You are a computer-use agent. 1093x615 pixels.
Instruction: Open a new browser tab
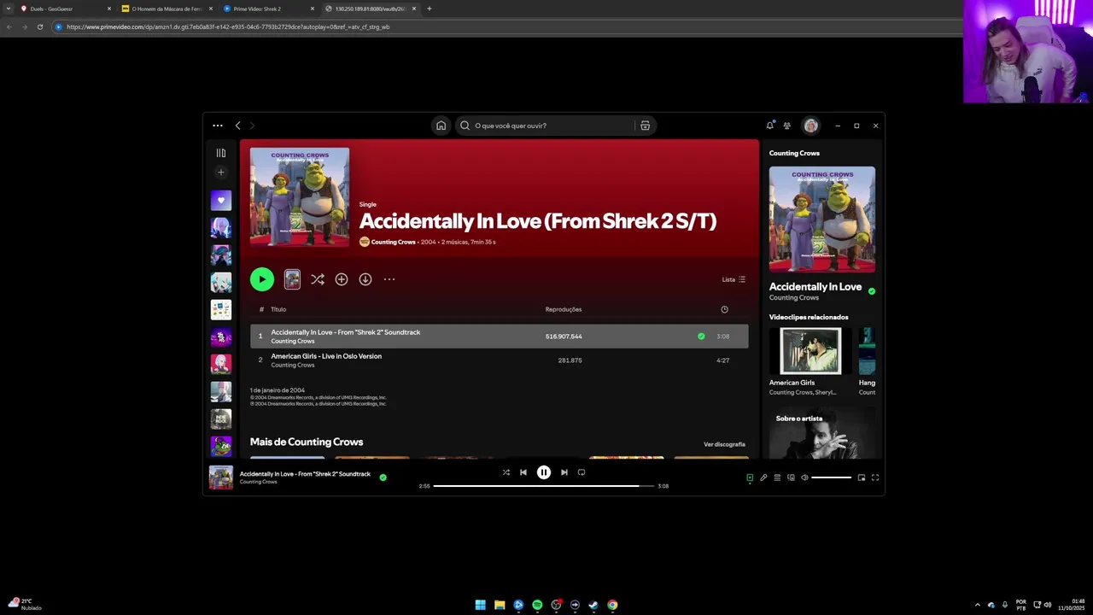click(x=429, y=9)
